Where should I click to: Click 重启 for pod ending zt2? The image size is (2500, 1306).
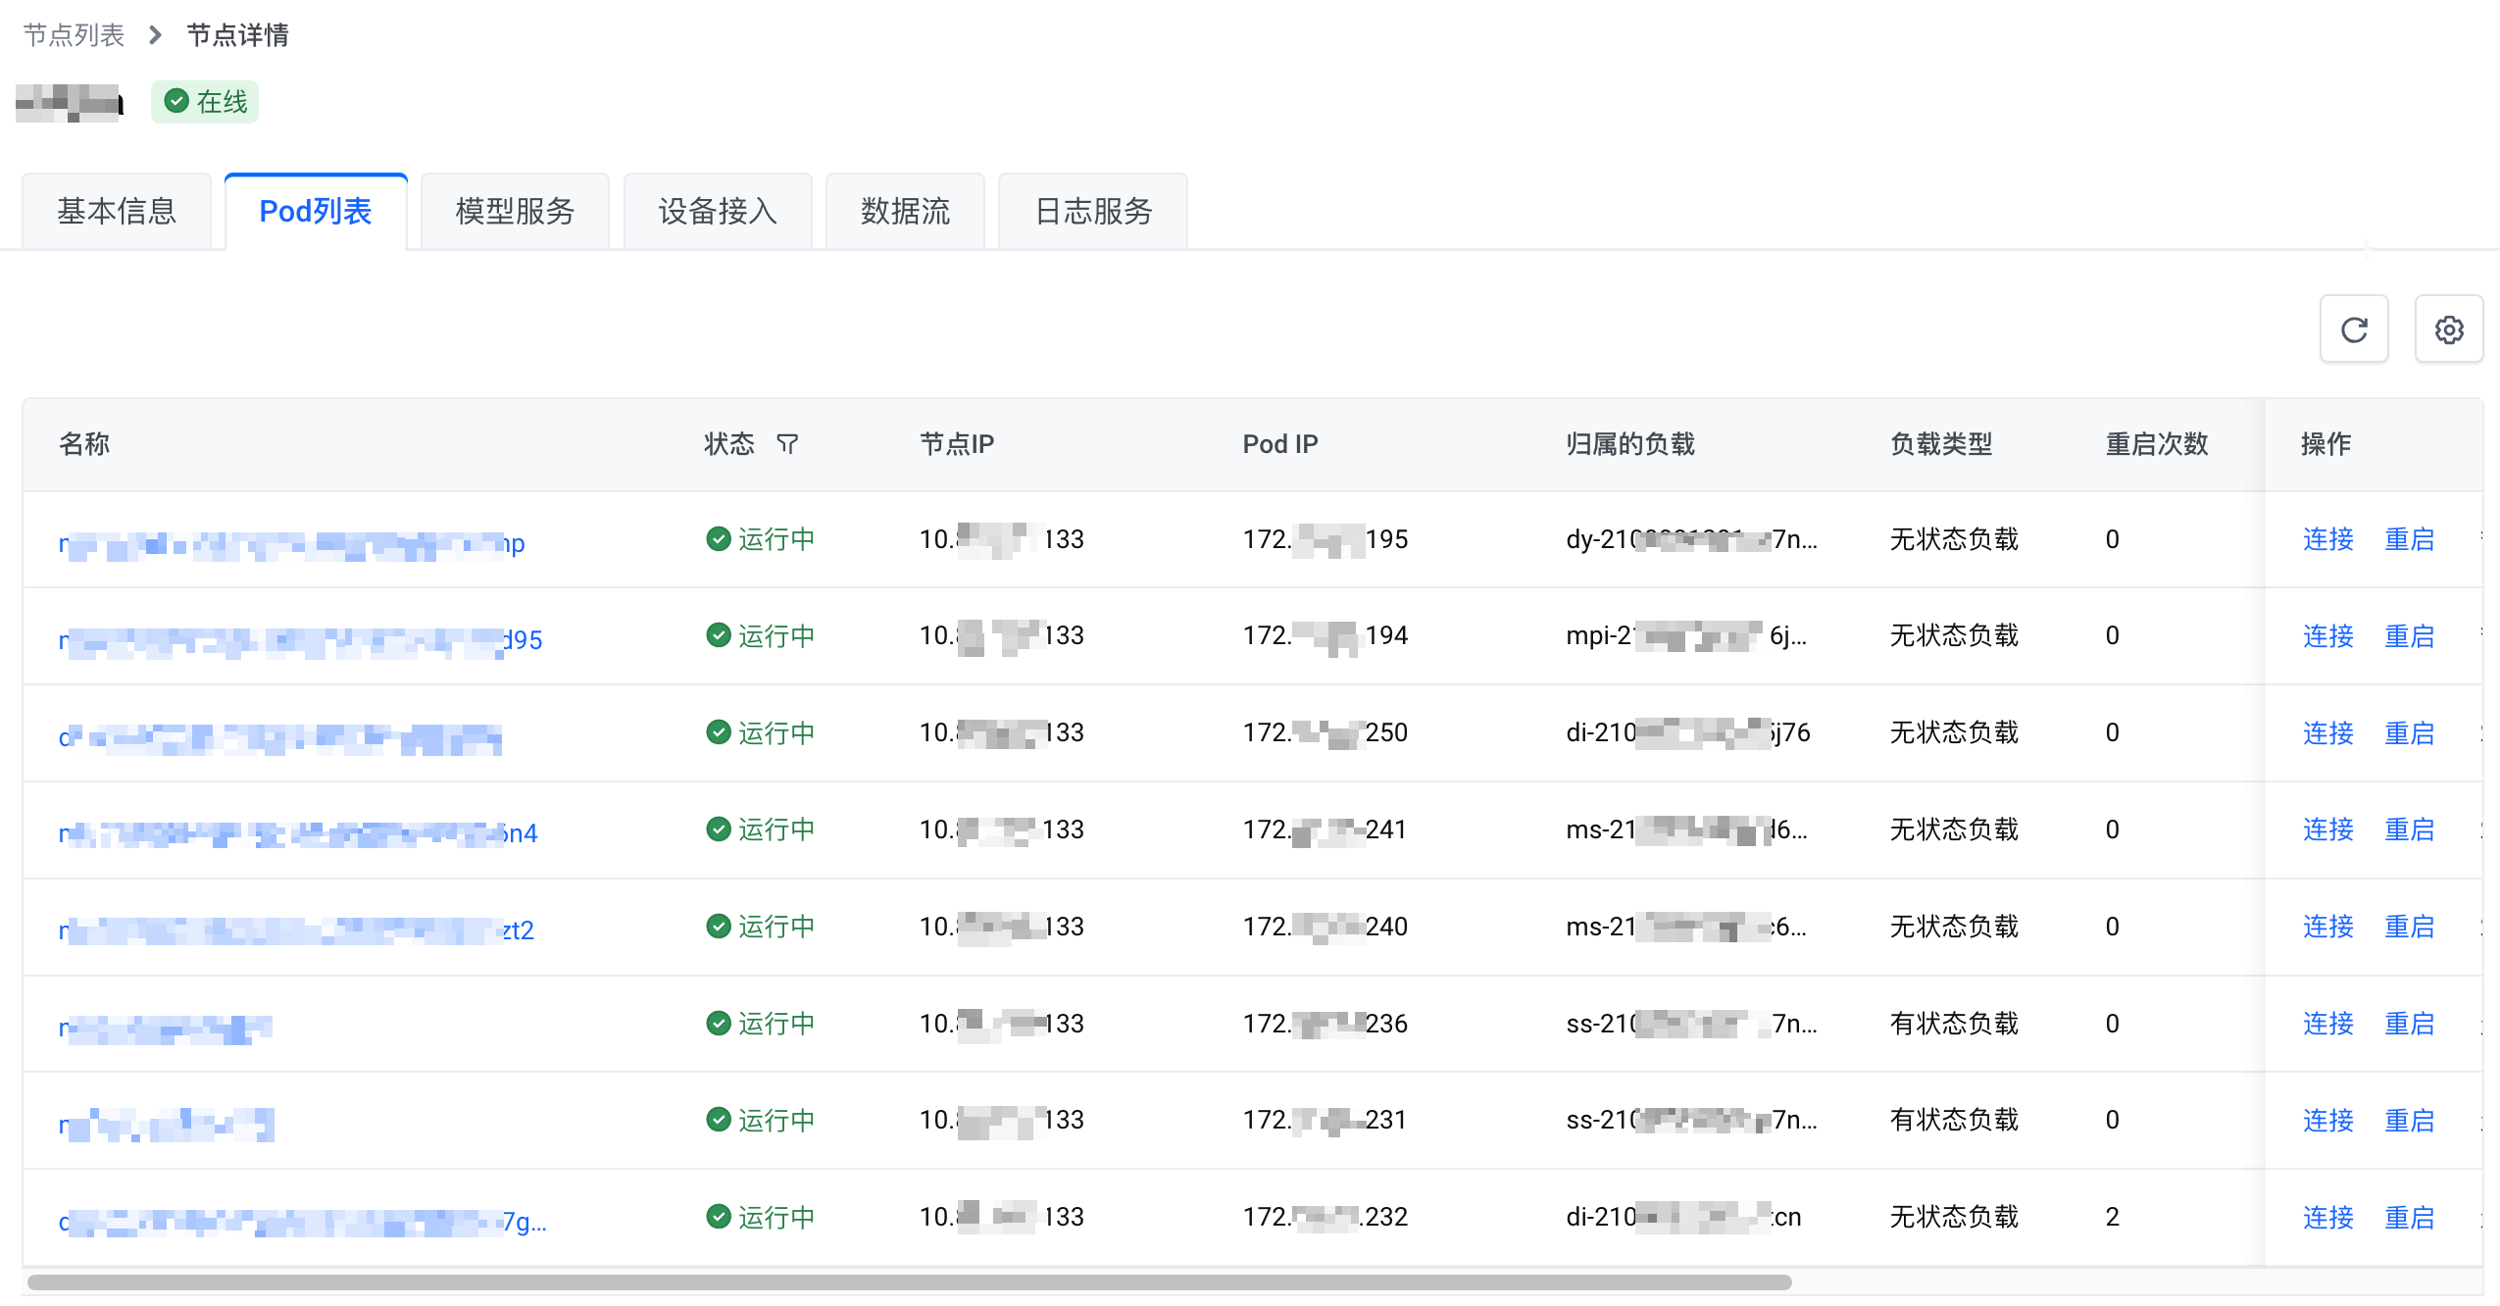(2409, 927)
